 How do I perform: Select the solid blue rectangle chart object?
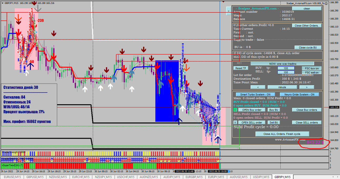(x=167, y=91)
